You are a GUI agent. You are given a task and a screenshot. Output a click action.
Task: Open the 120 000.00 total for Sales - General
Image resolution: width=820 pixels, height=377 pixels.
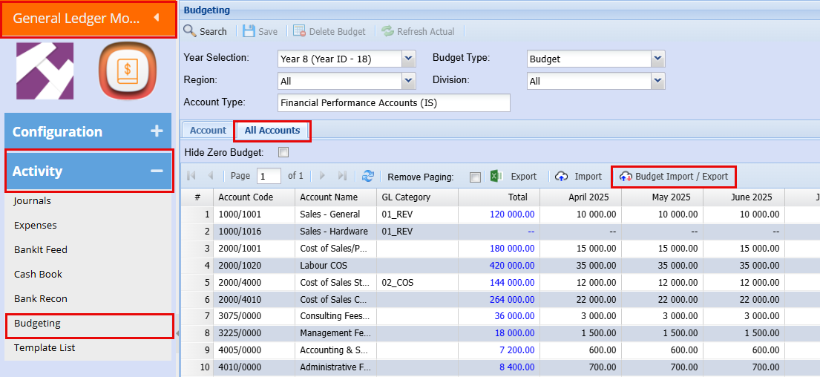pos(511,214)
